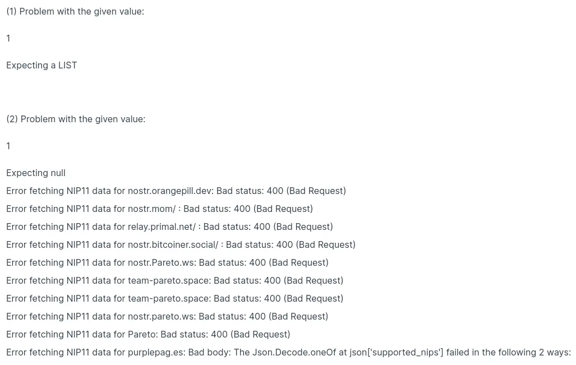Click the value '1' under problem (2)
The image size is (576, 365).
tap(8, 146)
